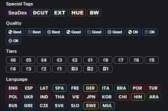Viewport: 168px width, 111px height.
Task: Select the bookmark star tier 1 tag
Action: tap(105, 69)
